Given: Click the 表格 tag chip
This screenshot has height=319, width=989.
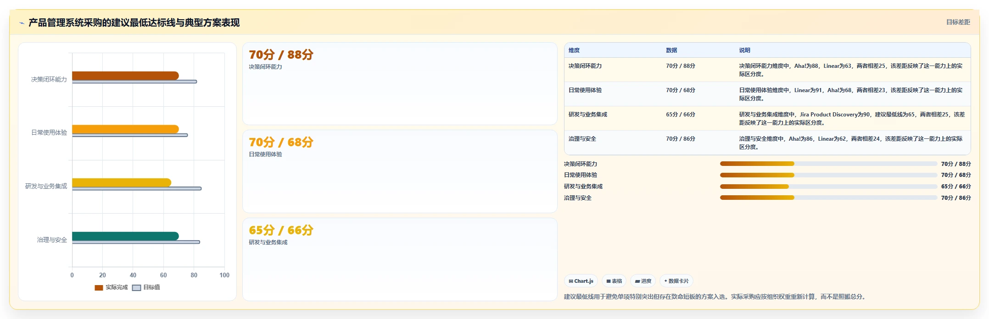Looking at the screenshot, I should click(614, 281).
